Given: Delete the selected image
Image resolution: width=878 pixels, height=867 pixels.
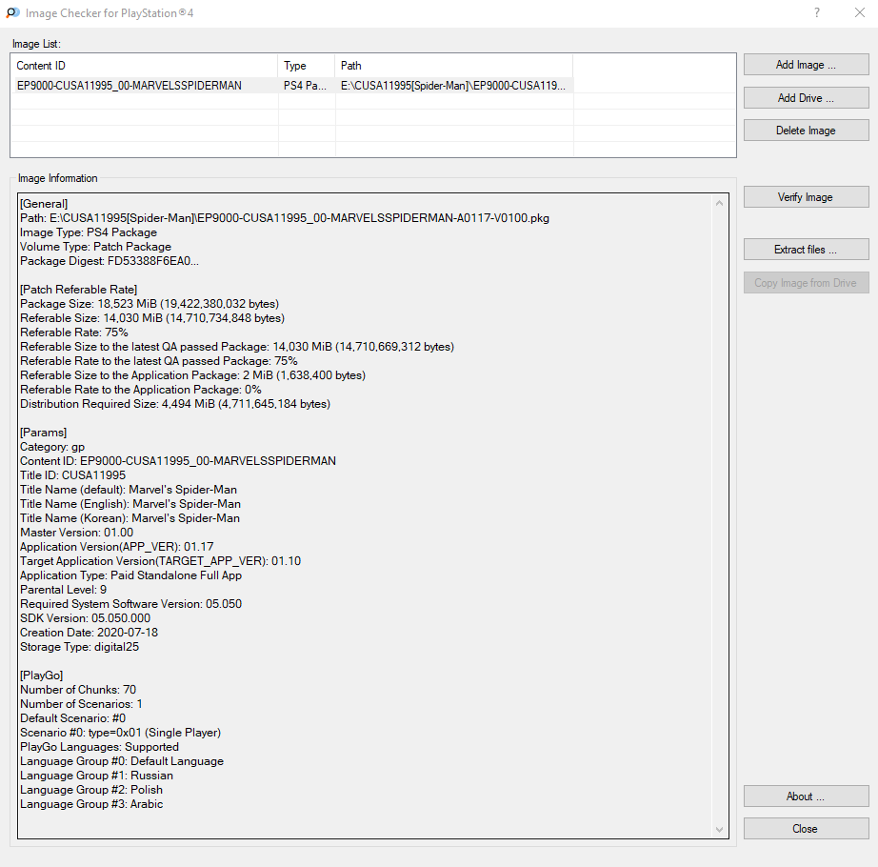Looking at the screenshot, I should click(x=806, y=131).
